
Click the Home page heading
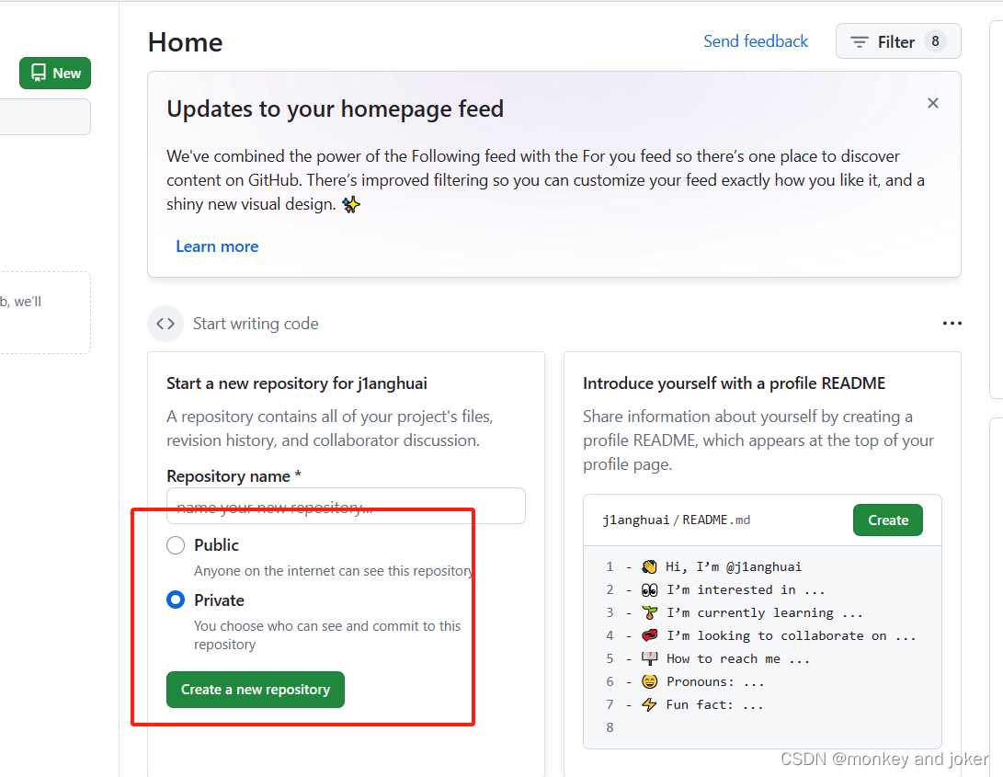[x=186, y=42]
